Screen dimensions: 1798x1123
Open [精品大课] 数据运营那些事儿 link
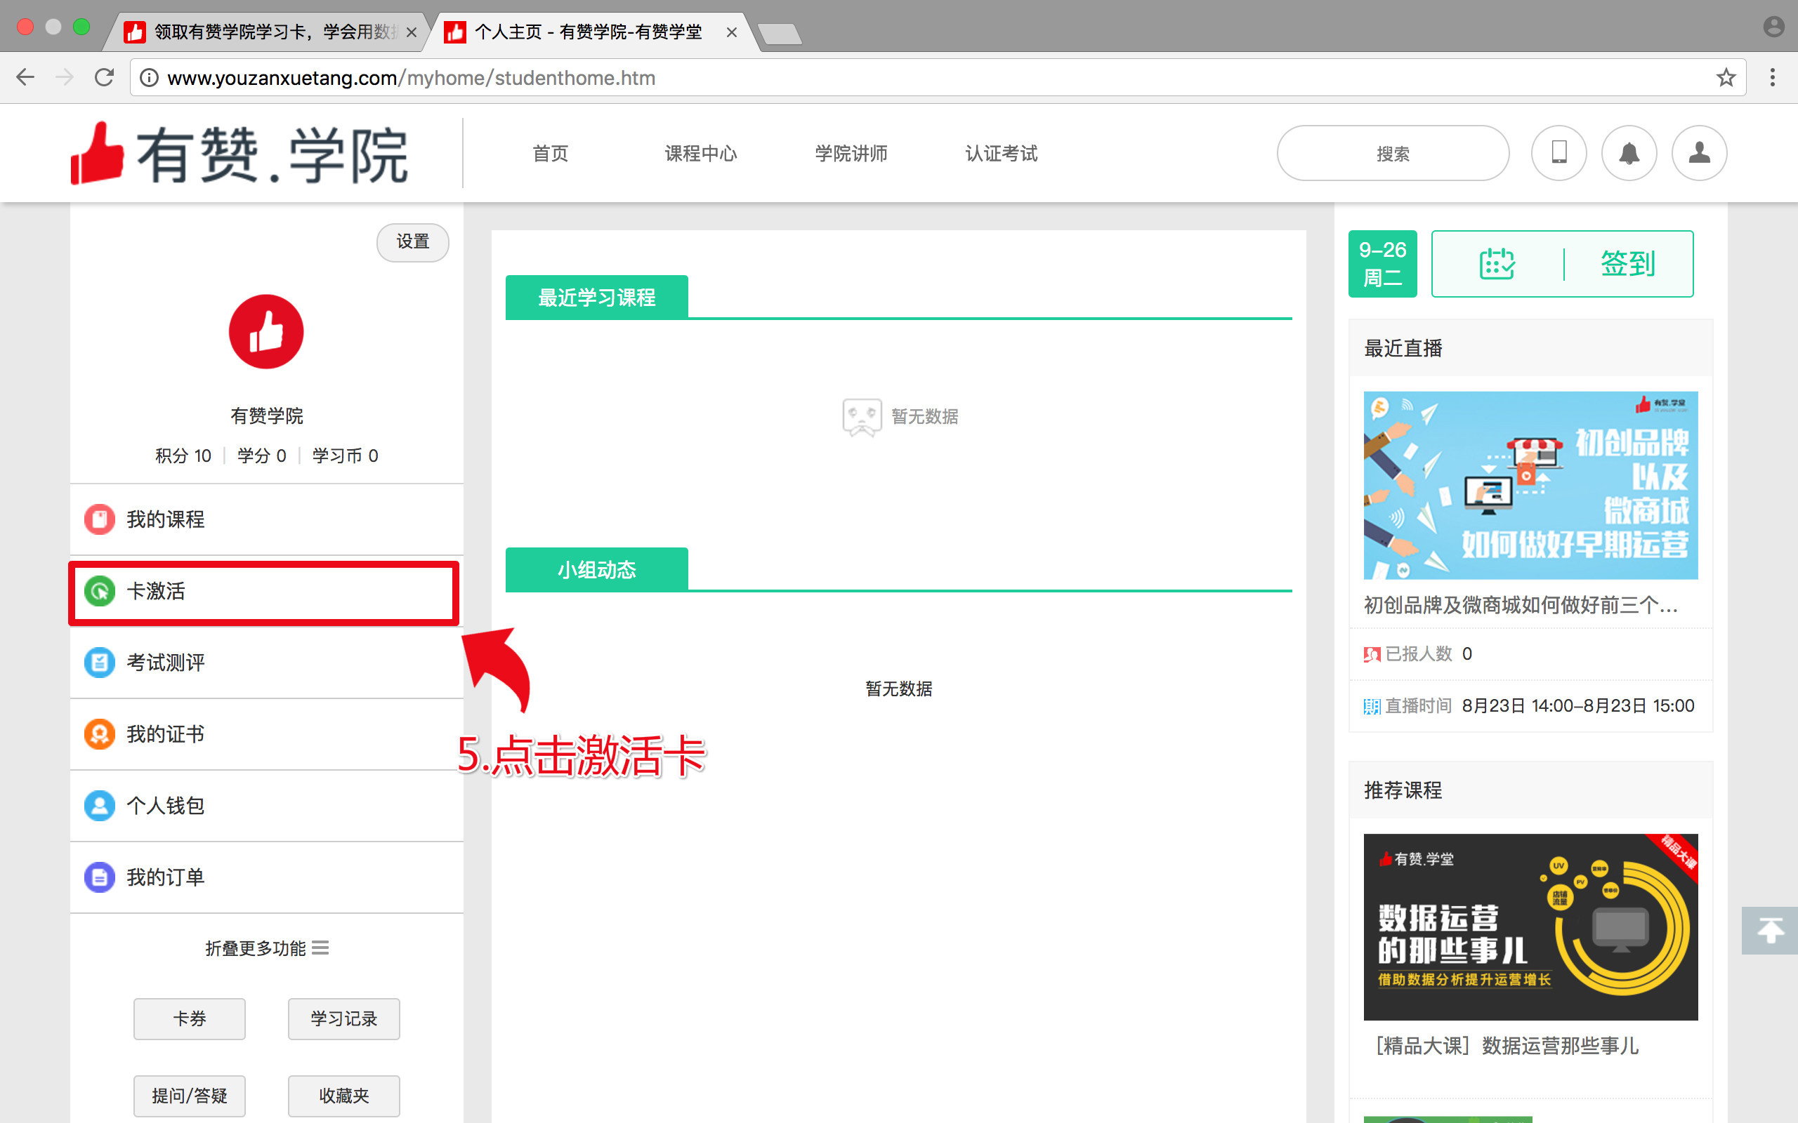click(x=1507, y=1046)
